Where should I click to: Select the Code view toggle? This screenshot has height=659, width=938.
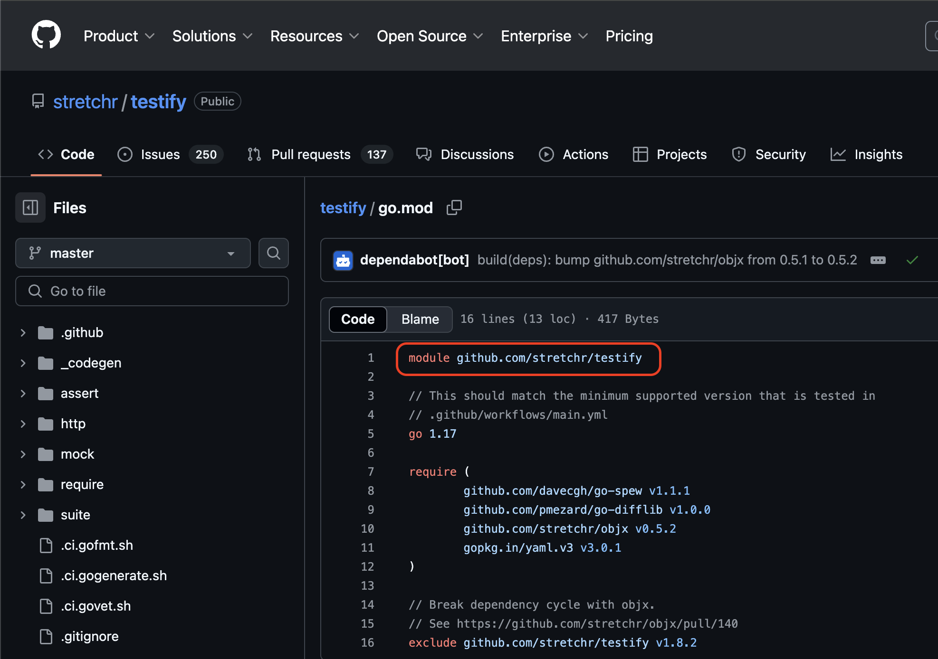358,319
